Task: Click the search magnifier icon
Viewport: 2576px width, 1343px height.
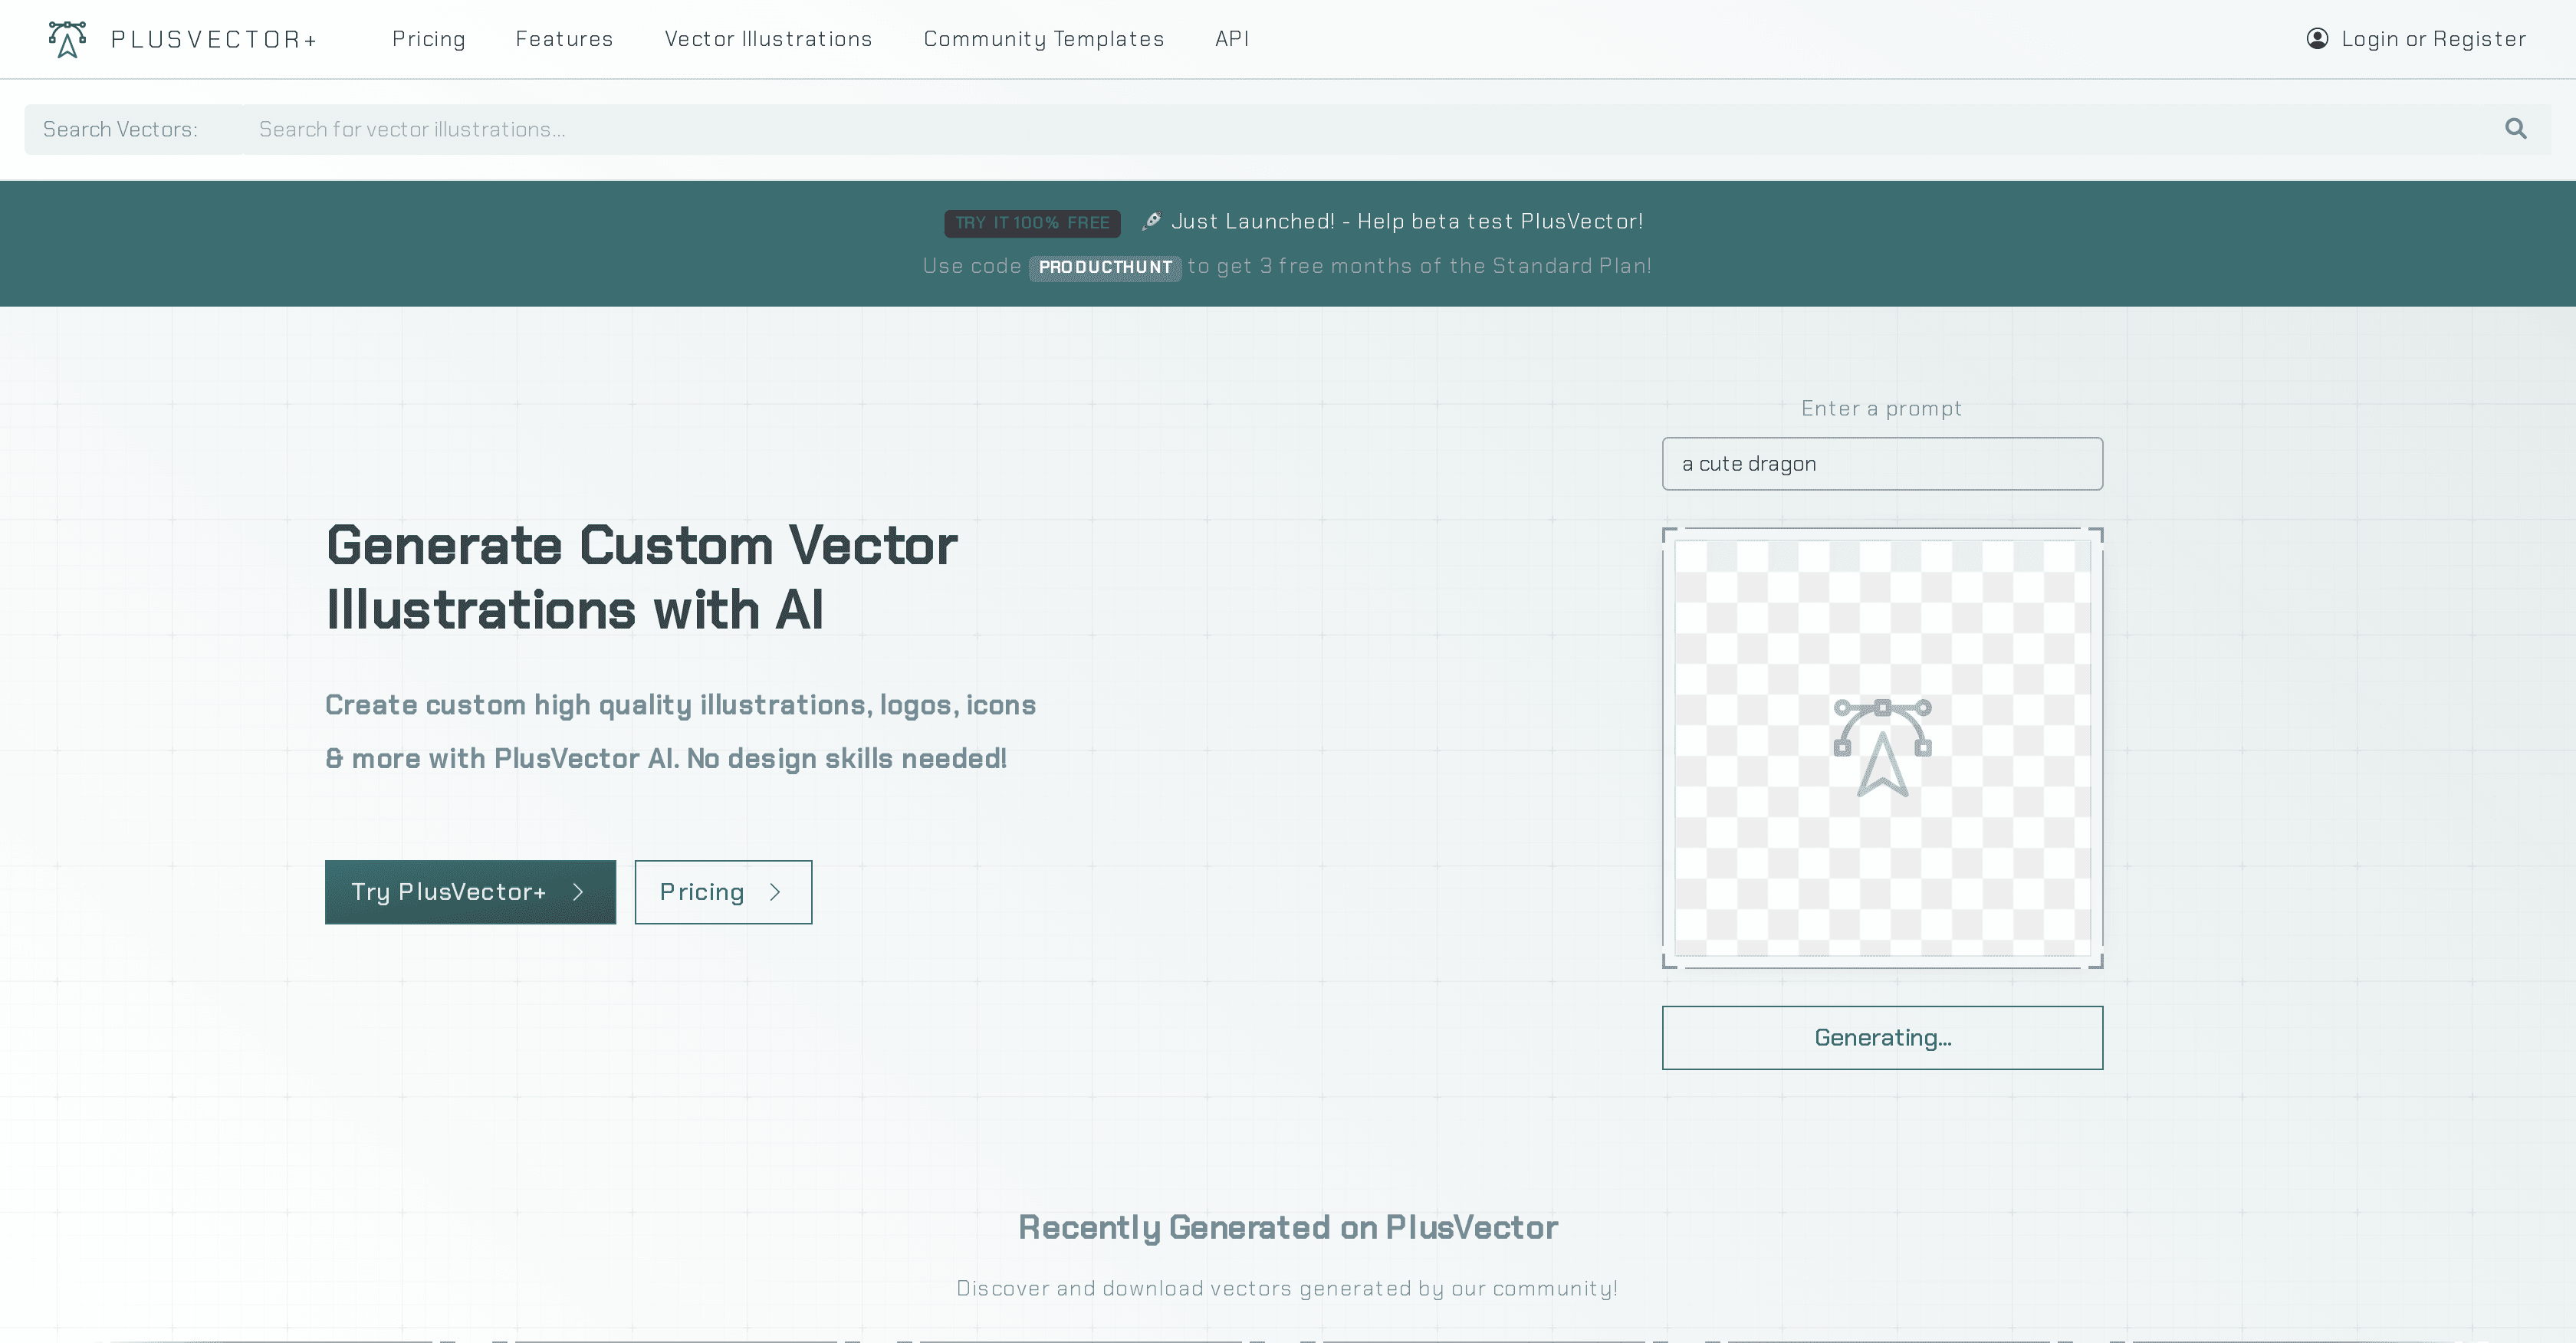Action: (x=2517, y=129)
